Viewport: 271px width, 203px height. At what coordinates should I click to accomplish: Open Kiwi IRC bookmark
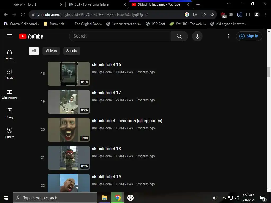coord(188,24)
